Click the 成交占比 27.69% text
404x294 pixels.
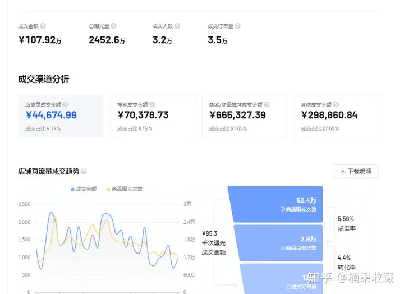[x=320, y=128]
